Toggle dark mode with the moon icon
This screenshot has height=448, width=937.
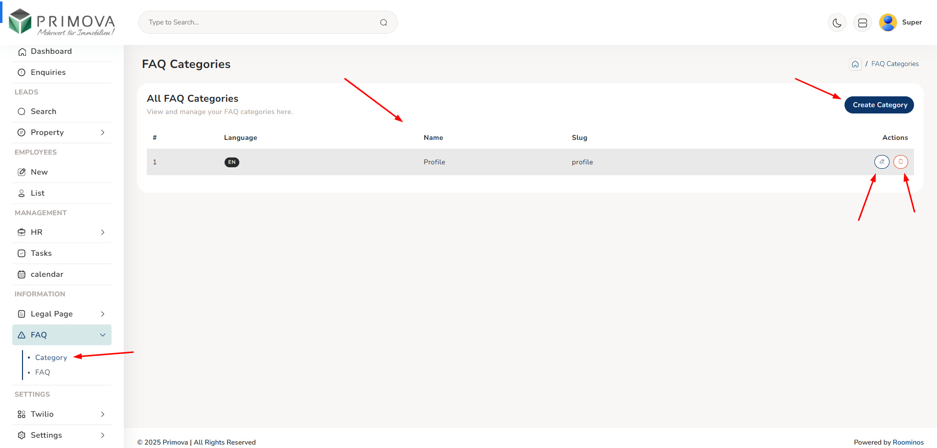coord(837,22)
